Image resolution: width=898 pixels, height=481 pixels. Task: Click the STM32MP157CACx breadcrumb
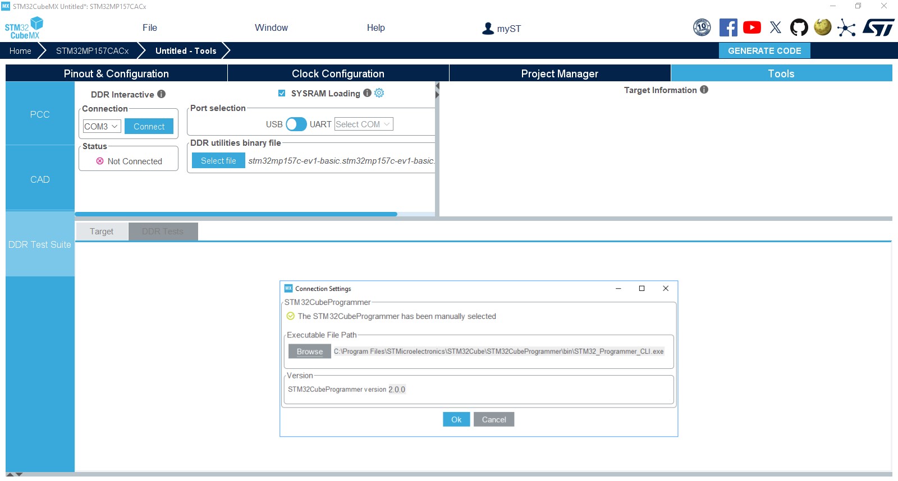click(92, 51)
